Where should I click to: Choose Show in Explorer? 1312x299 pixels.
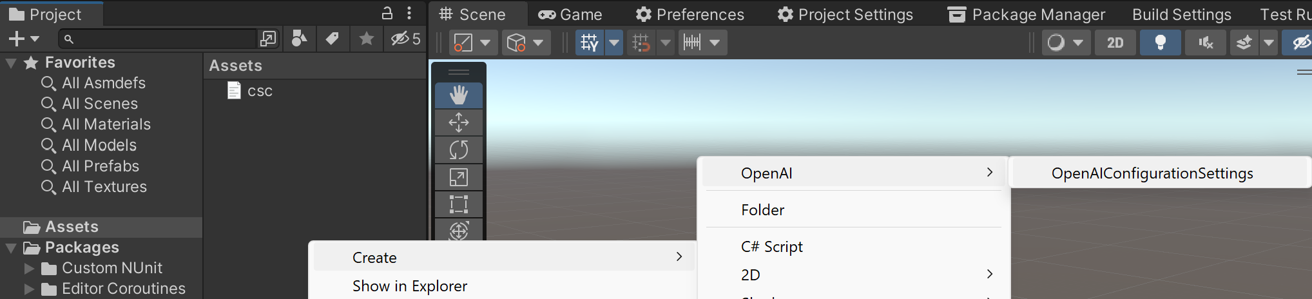tap(410, 286)
